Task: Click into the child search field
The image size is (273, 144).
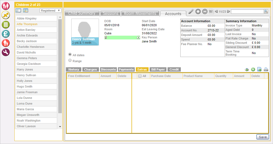Action: pos(248,11)
